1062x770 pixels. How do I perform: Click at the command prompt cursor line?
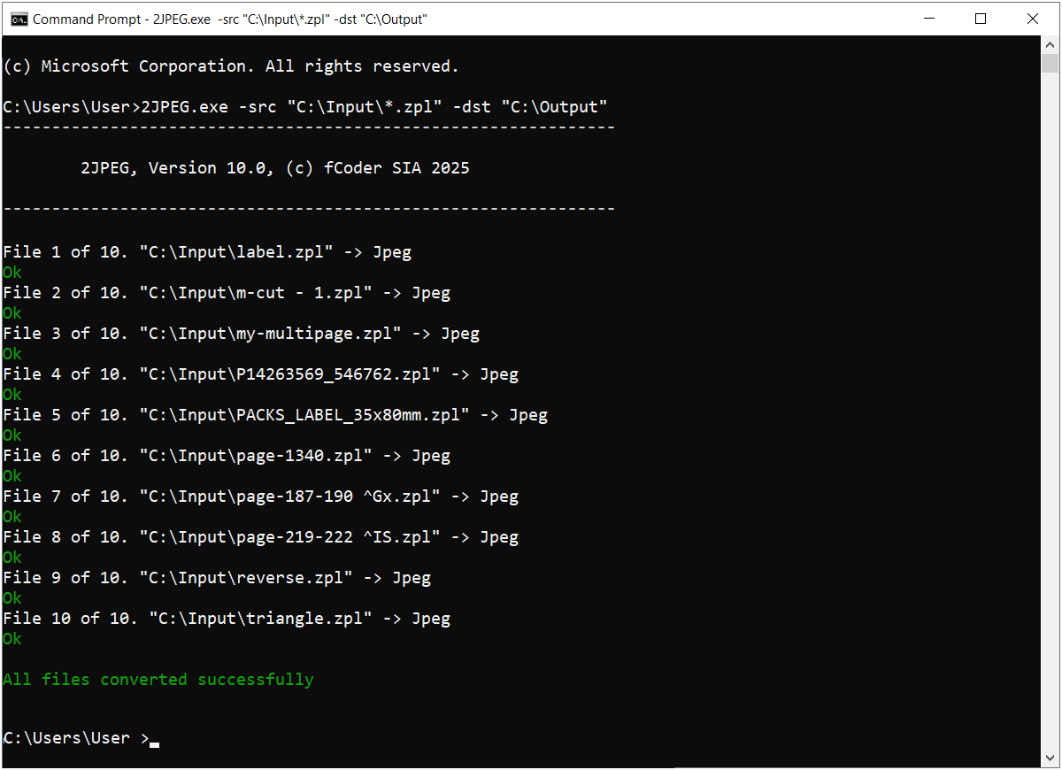(81, 738)
